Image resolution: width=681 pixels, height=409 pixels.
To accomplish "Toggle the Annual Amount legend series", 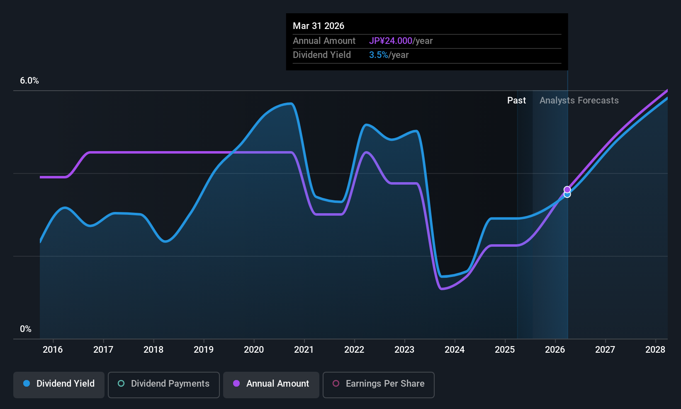I will 271,385.
